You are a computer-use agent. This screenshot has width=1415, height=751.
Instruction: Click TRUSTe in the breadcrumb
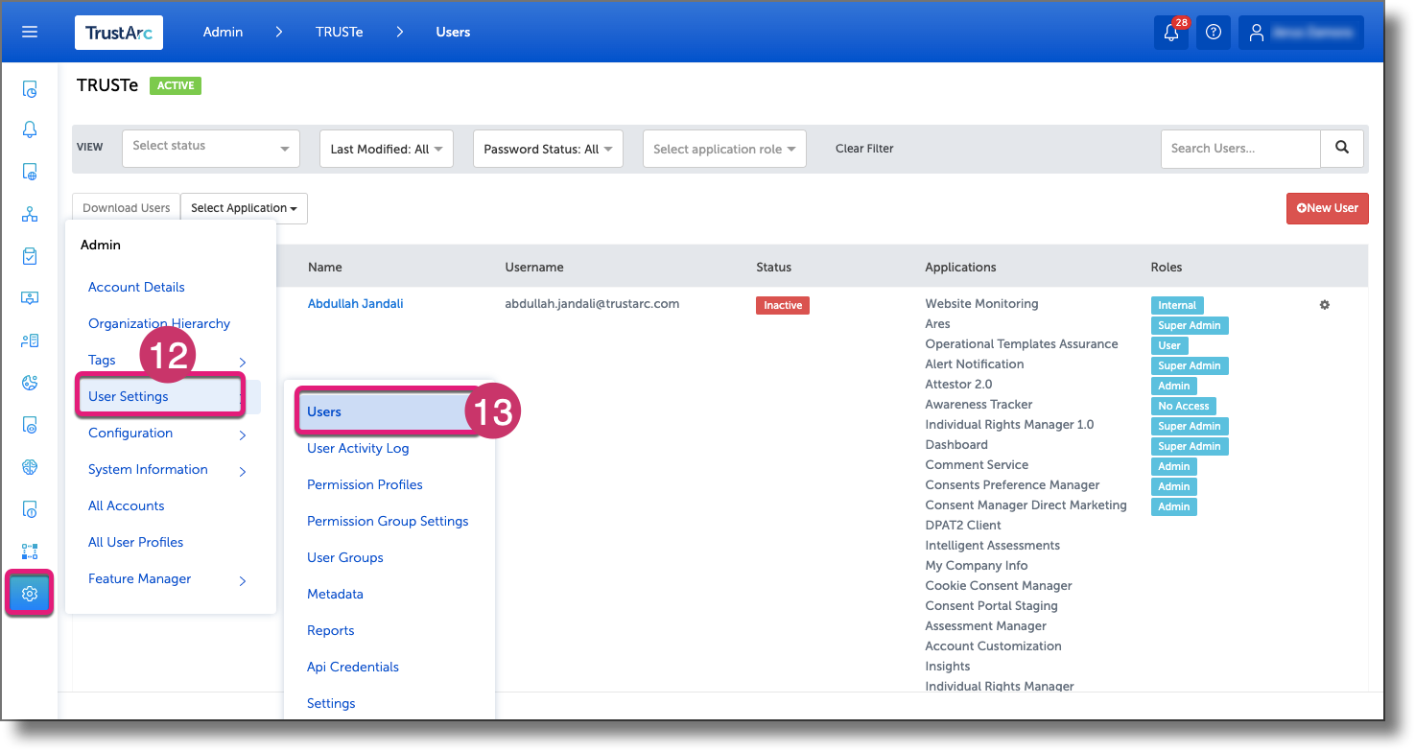click(339, 32)
